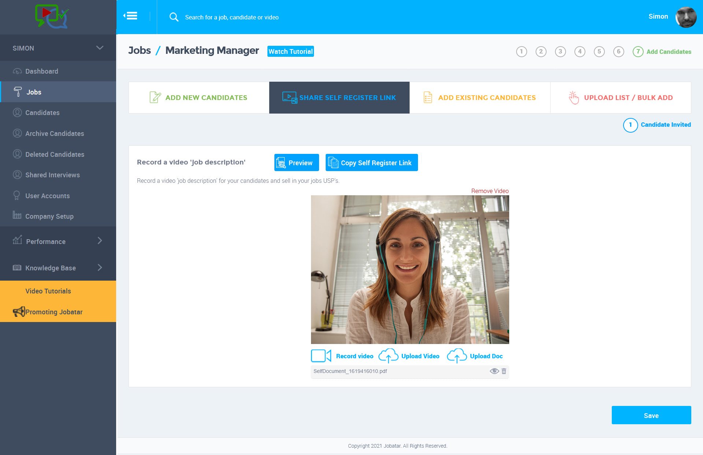Click the job description video thumbnail
703x455 pixels.
coord(410,269)
